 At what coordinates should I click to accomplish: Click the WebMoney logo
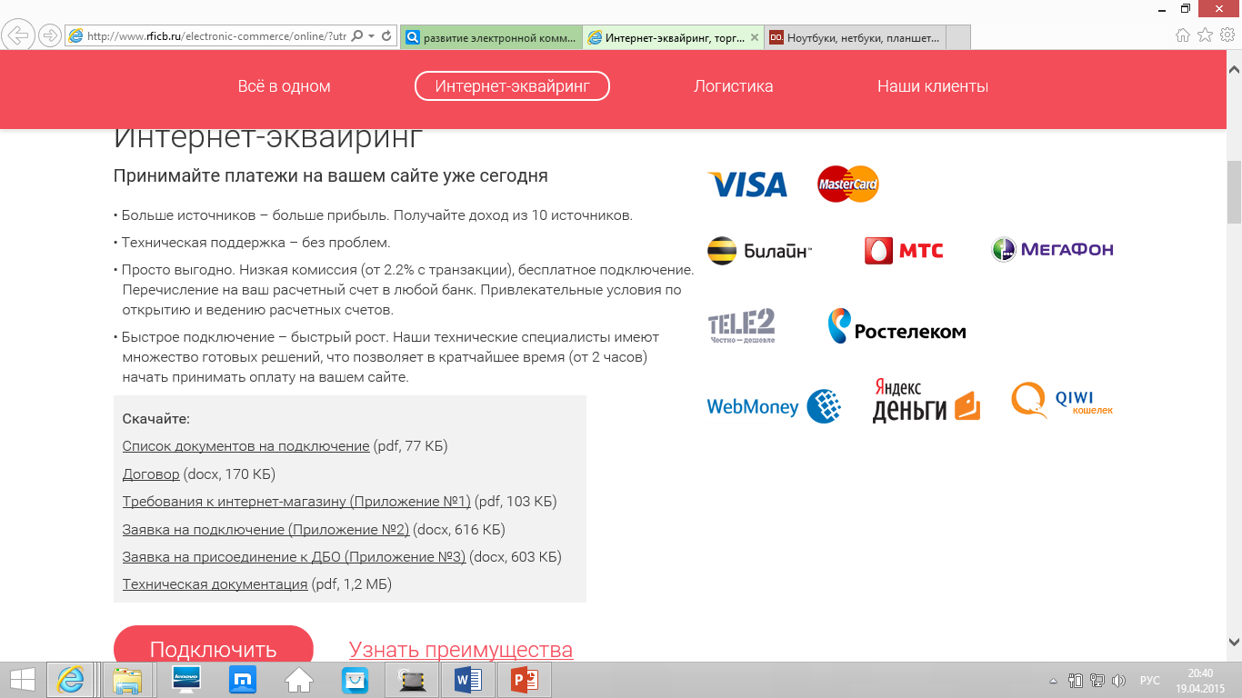point(774,406)
